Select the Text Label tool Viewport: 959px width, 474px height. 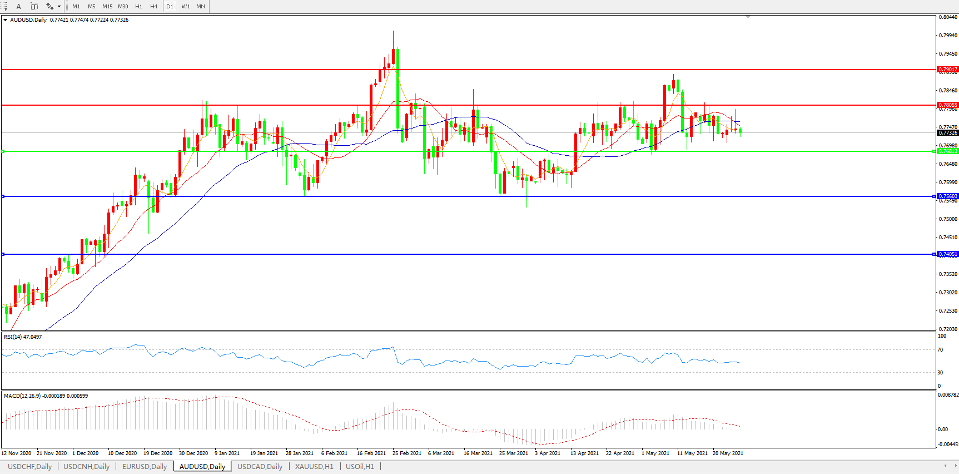coord(34,6)
